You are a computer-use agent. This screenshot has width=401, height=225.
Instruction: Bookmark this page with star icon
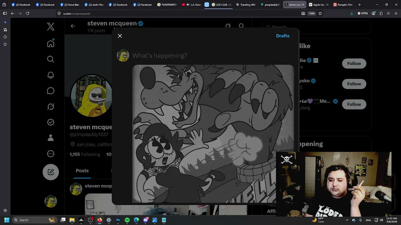click(320, 13)
